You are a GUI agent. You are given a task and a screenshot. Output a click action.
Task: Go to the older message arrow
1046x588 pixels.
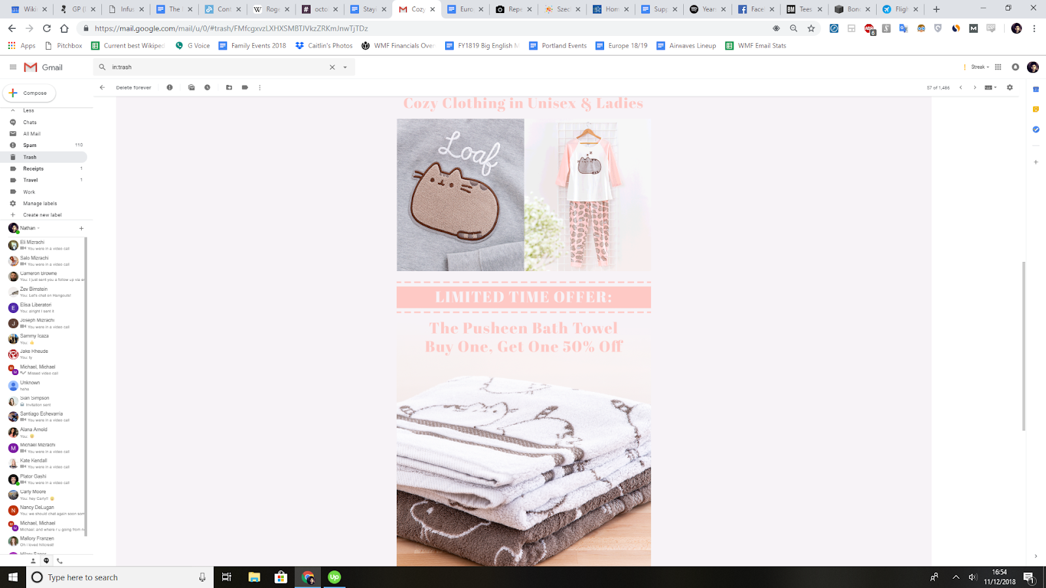point(975,88)
